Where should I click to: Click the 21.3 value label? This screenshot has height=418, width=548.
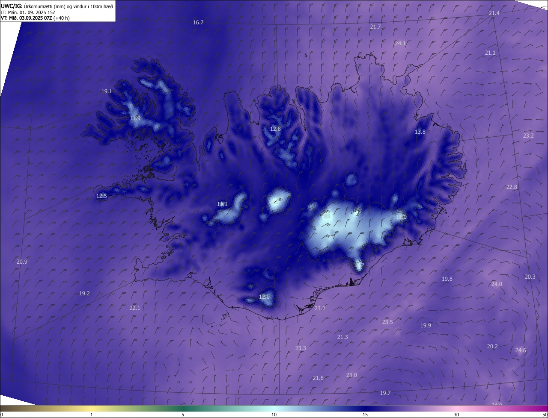point(342,337)
